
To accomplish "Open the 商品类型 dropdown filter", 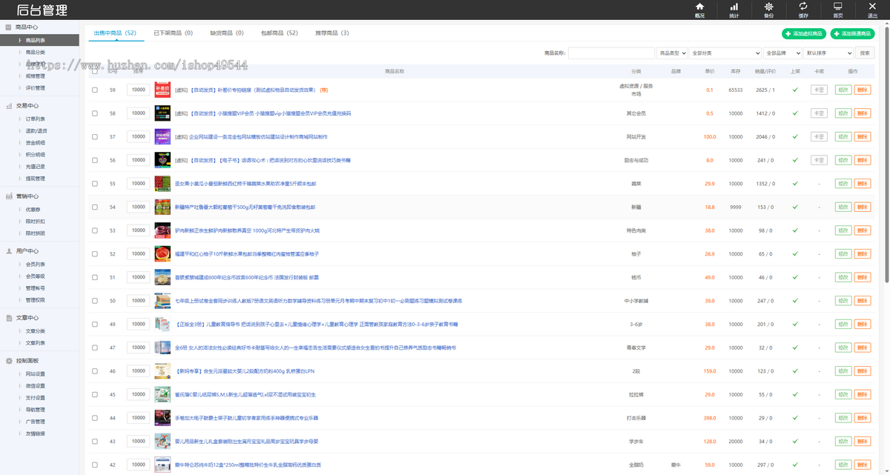I will (x=671, y=53).
